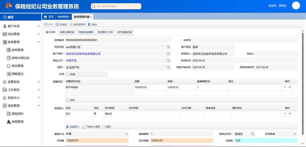Click the 退出 exit toolbar button
This screenshot has width=306, height=147.
(x=92, y=24)
